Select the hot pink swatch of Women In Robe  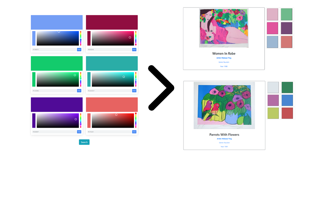pyautogui.click(x=273, y=28)
